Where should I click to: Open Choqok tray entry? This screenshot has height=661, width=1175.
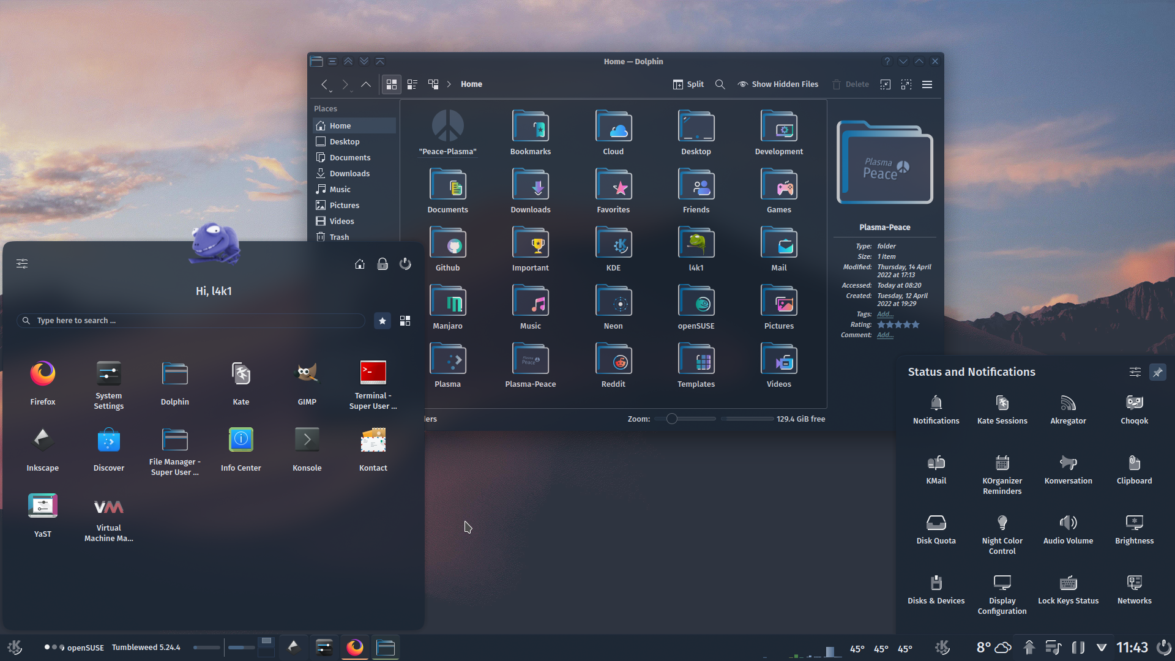(1134, 409)
